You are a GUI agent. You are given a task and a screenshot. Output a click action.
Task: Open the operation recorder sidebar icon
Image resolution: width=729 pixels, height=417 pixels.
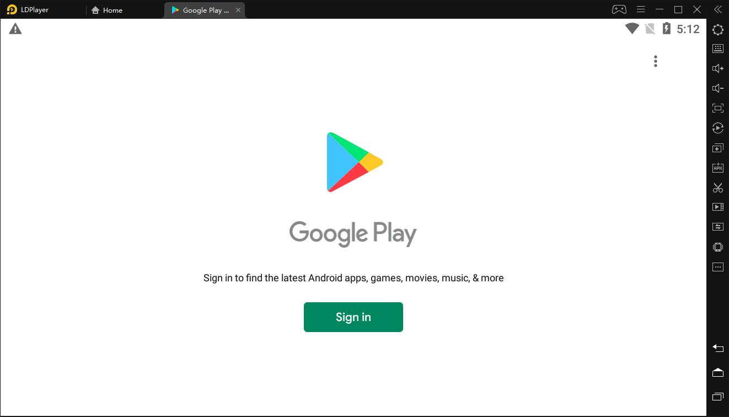[717, 128]
